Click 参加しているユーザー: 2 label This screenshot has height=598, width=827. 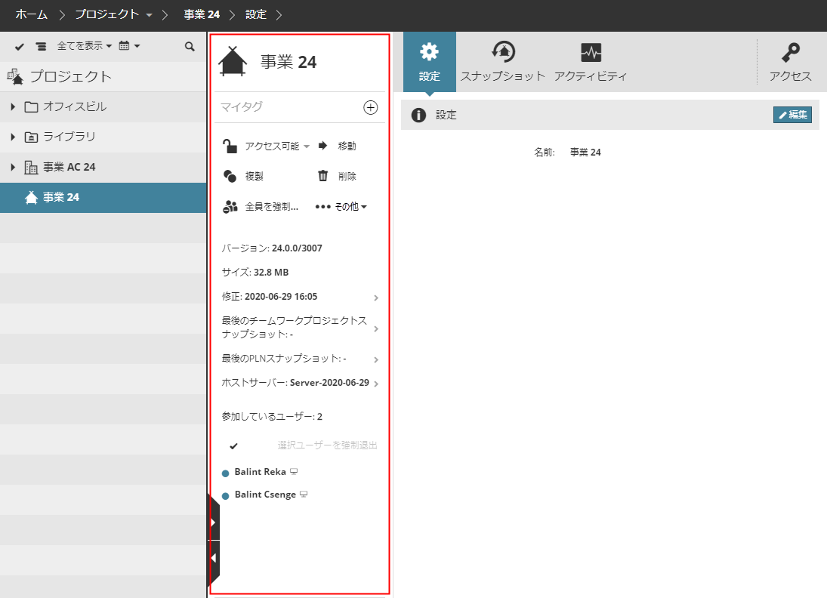[272, 417]
